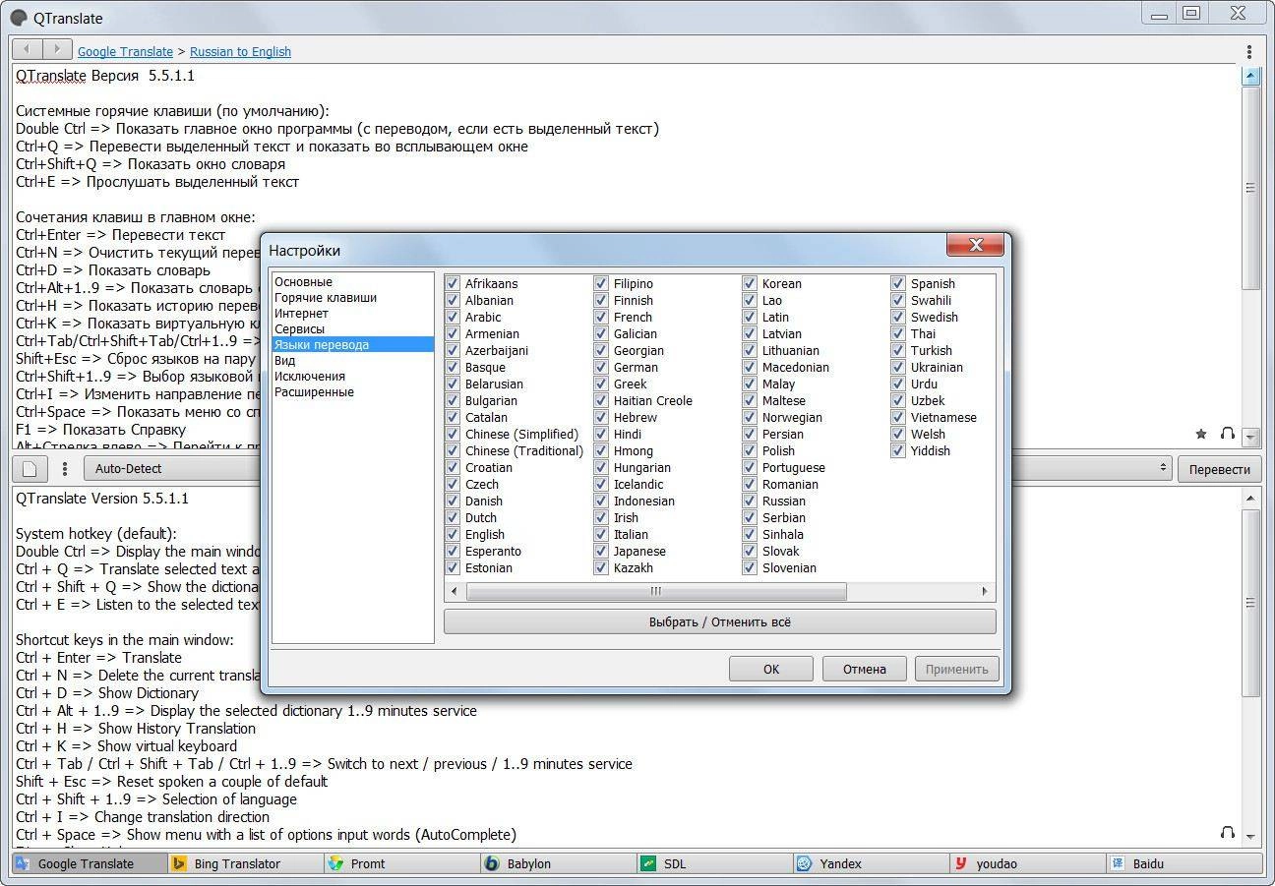The image size is (1275, 886).
Task: Click translation pane scroll down arrow
Action: coord(1250,836)
